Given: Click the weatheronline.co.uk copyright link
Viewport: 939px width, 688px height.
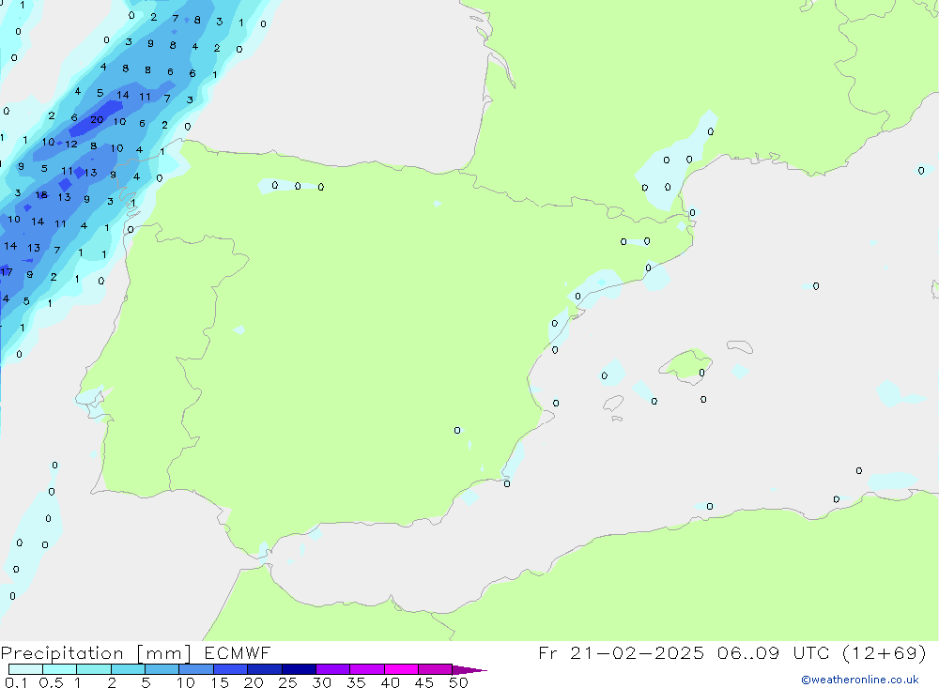Looking at the screenshot, I should (859, 680).
